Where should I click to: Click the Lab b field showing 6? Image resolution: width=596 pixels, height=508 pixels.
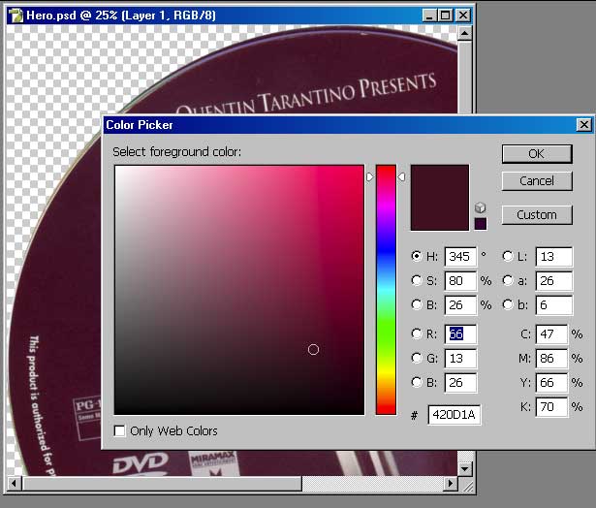pyautogui.click(x=553, y=305)
